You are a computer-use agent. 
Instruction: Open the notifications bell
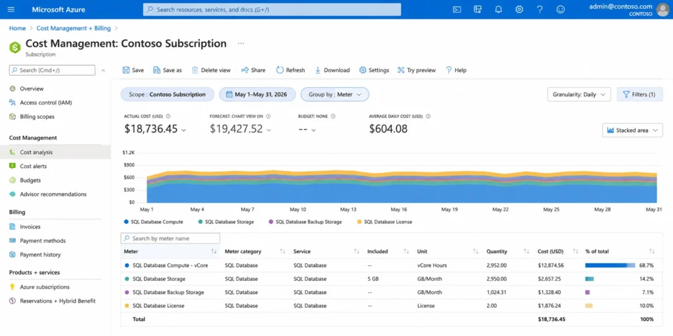pos(498,9)
